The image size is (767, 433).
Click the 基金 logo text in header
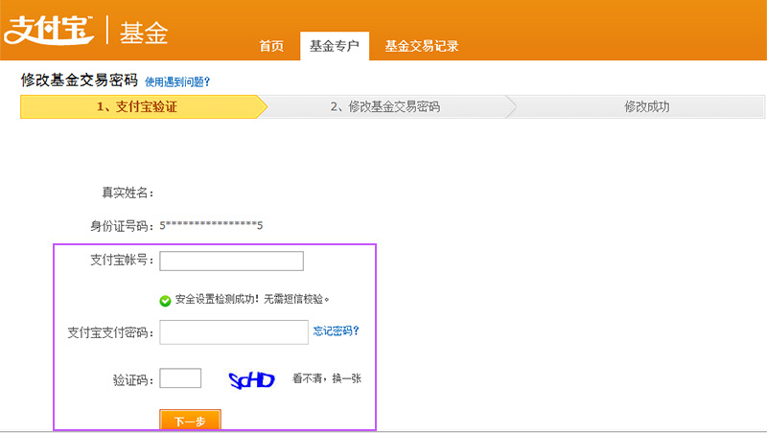[144, 32]
